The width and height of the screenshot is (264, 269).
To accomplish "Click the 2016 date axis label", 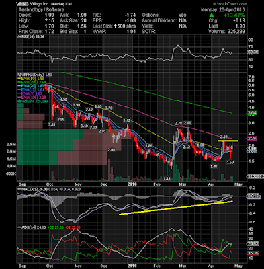I will 132,184.
